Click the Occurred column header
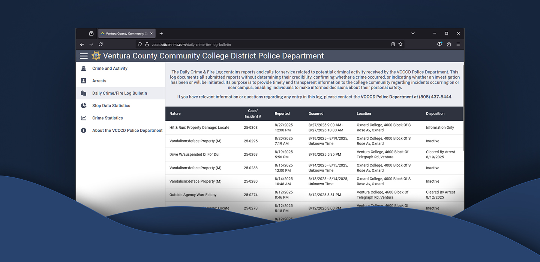This screenshot has height=262, width=540. coord(316,113)
